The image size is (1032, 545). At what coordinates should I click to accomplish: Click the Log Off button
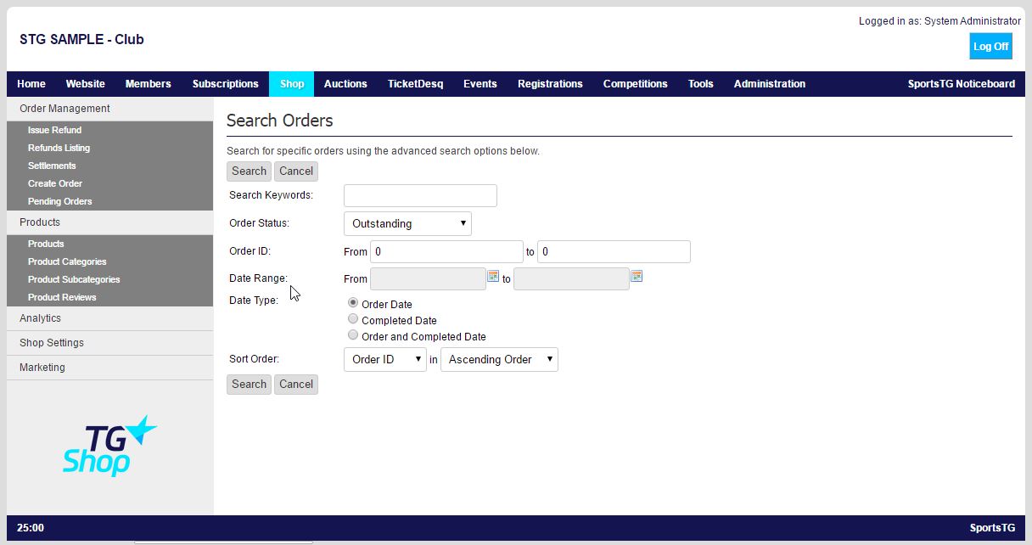991,47
